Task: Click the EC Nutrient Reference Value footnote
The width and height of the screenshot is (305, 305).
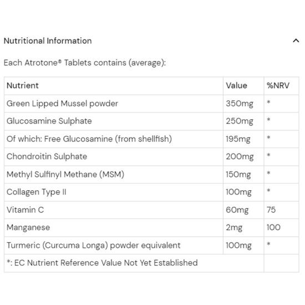Action: point(103,263)
